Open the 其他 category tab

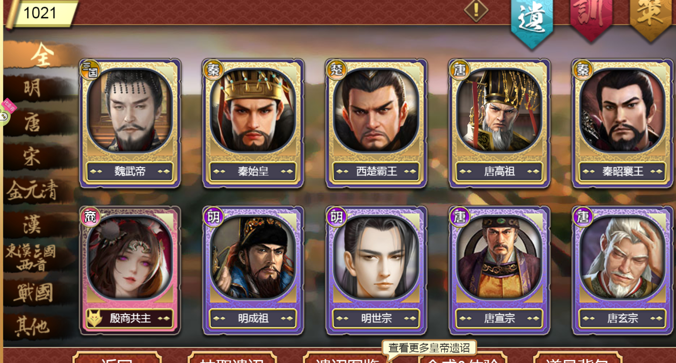33,327
